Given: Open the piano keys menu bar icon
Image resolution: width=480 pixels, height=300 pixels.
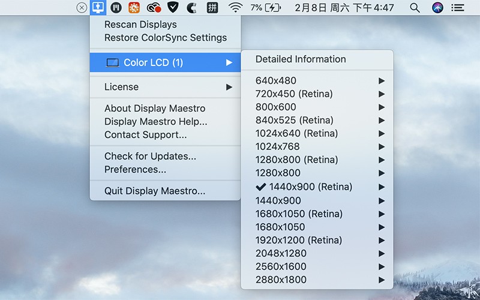Looking at the screenshot, I should (116, 8).
